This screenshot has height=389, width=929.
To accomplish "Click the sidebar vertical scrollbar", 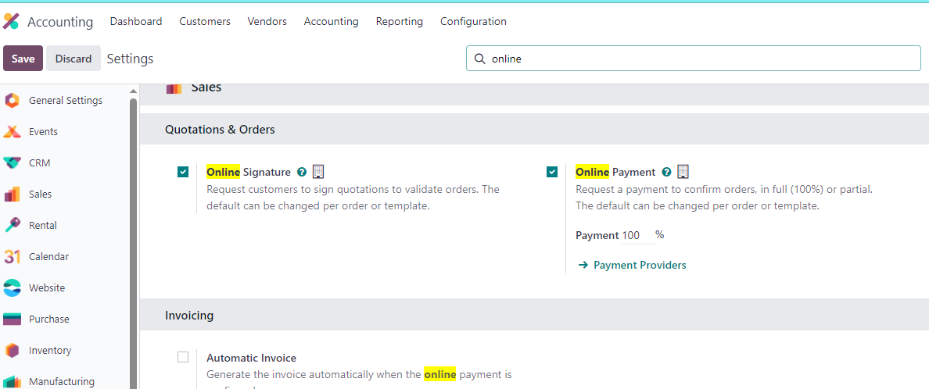I will click(133, 243).
